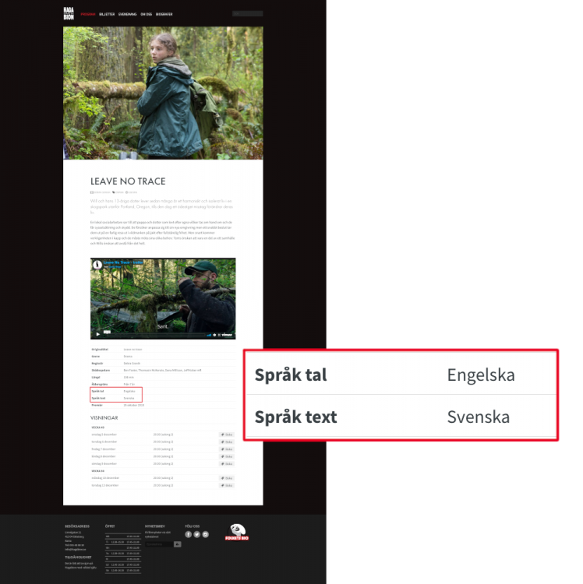Click the Haga Bion logo
The width and height of the screenshot is (583, 584).
point(69,13)
